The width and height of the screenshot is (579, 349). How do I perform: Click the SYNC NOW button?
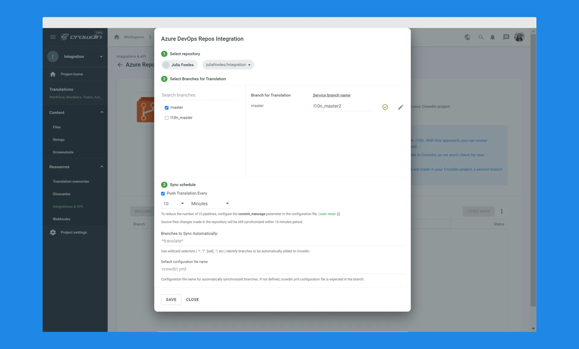(479, 211)
